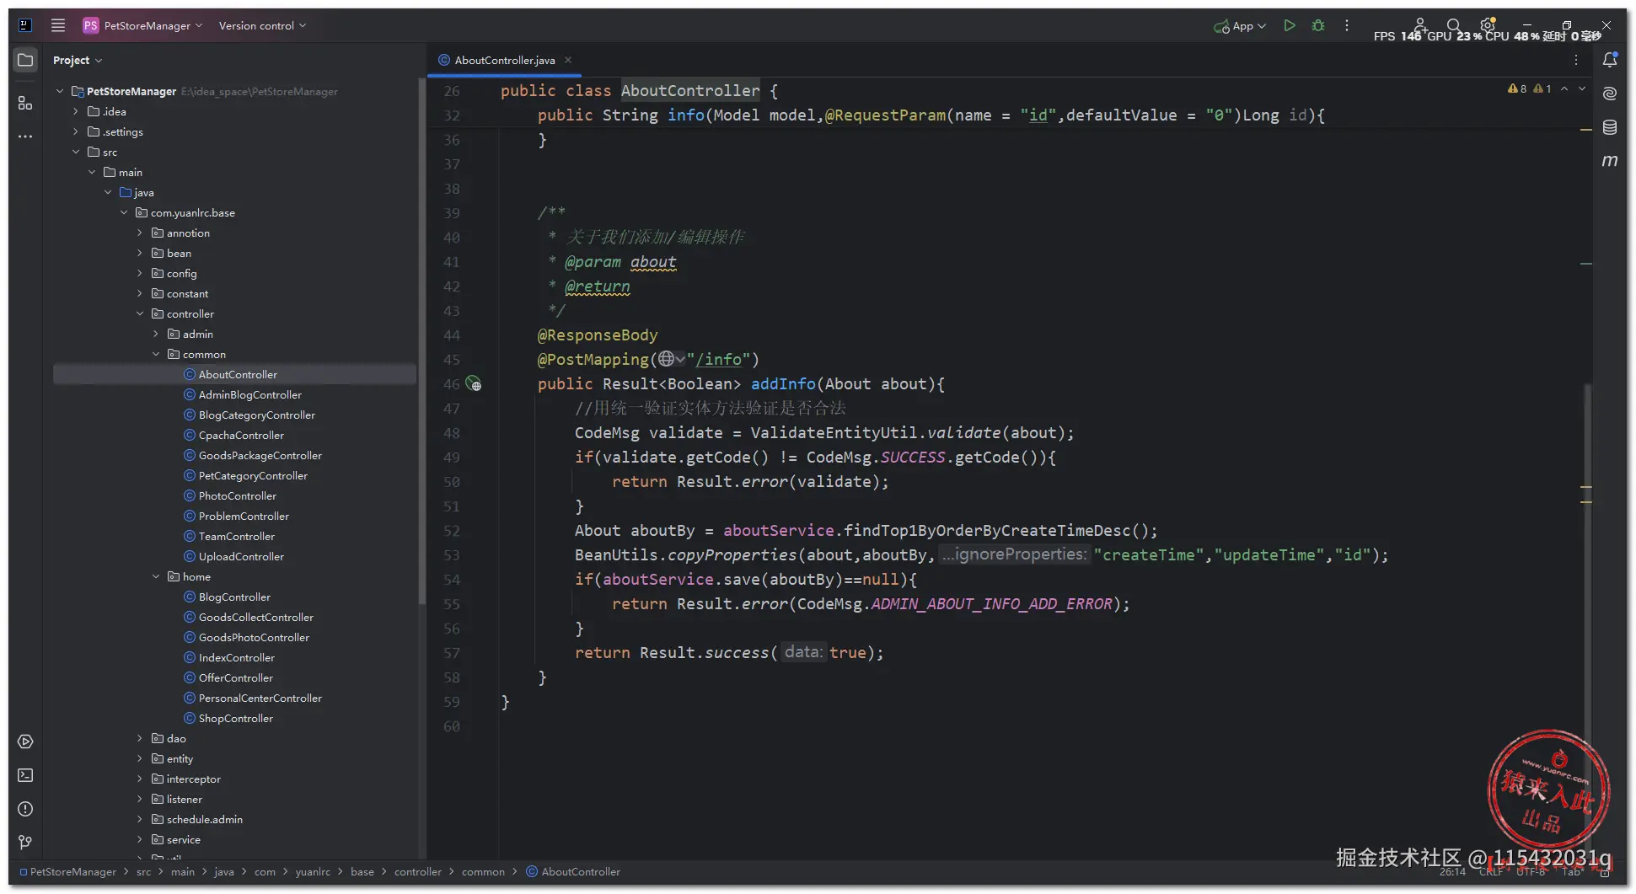This screenshot has width=1636, height=894.
Task: Expand the .settings folder
Action: click(x=76, y=131)
